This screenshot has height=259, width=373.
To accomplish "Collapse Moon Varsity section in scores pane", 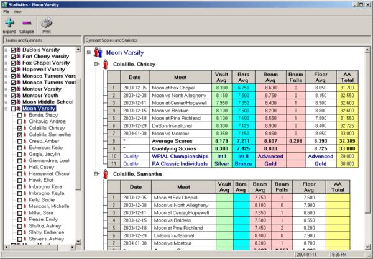I will (89, 52).
